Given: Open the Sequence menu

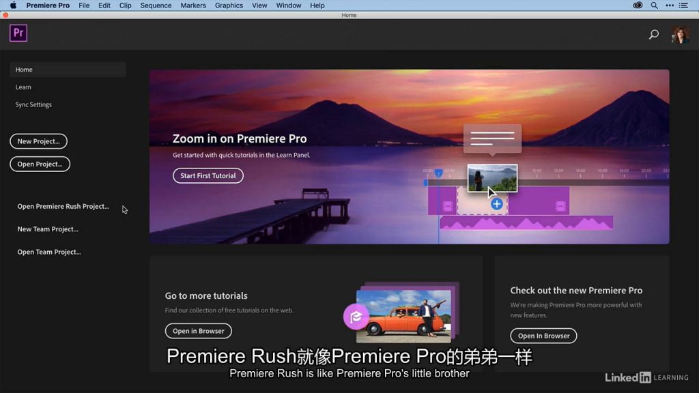Looking at the screenshot, I should [x=156, y=5].
